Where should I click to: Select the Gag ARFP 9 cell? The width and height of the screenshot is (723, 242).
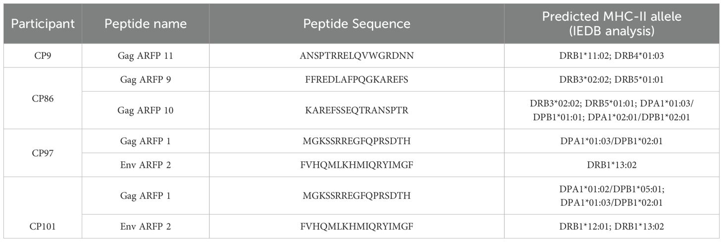(x=145, y=79)
